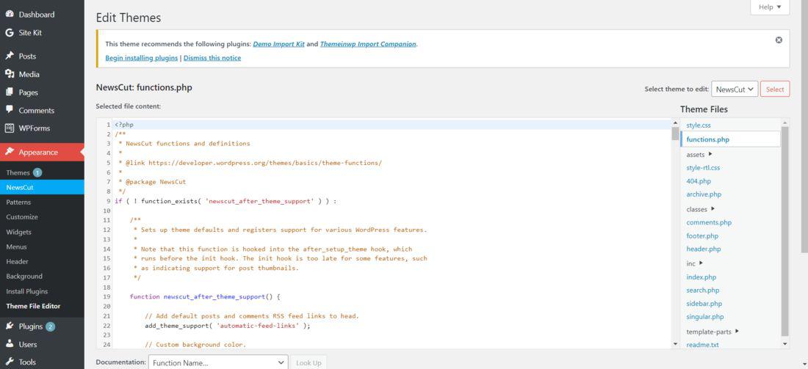Follow the Themeinwp Import Companion link
Image resolution: width=808 pixels, height=369 pixels.
pos(368,44)
